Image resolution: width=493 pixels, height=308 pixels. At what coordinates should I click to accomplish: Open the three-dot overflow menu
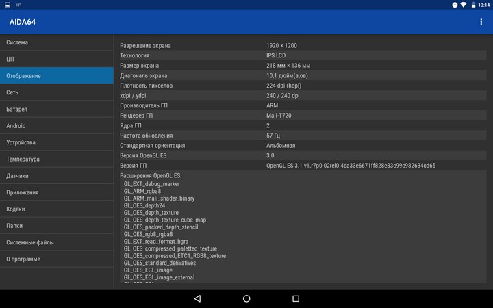[481, 22]
